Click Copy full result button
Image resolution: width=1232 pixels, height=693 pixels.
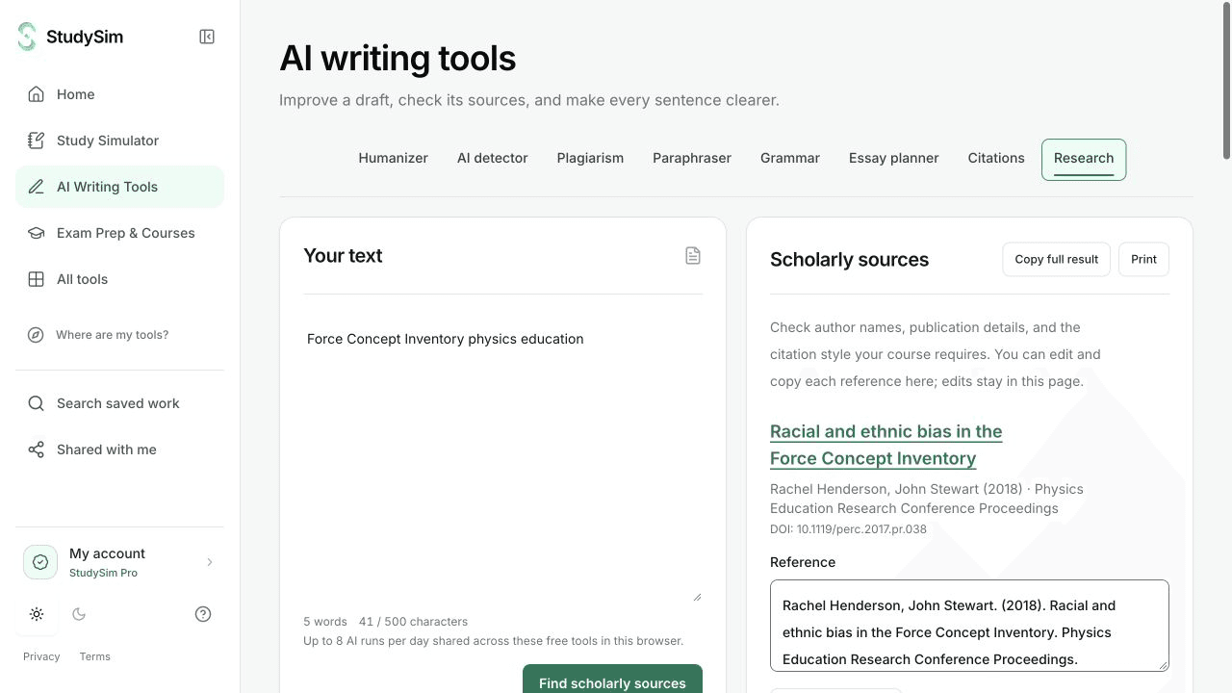(1056, 259)
